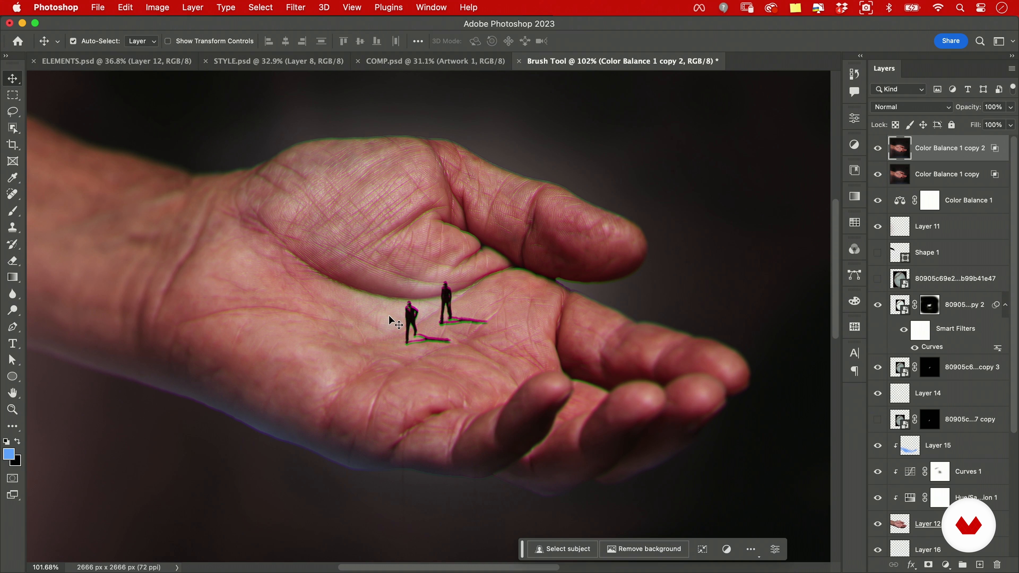Activate the Horizontal Type tool
1019x573 pixels.
click(13, 344)
